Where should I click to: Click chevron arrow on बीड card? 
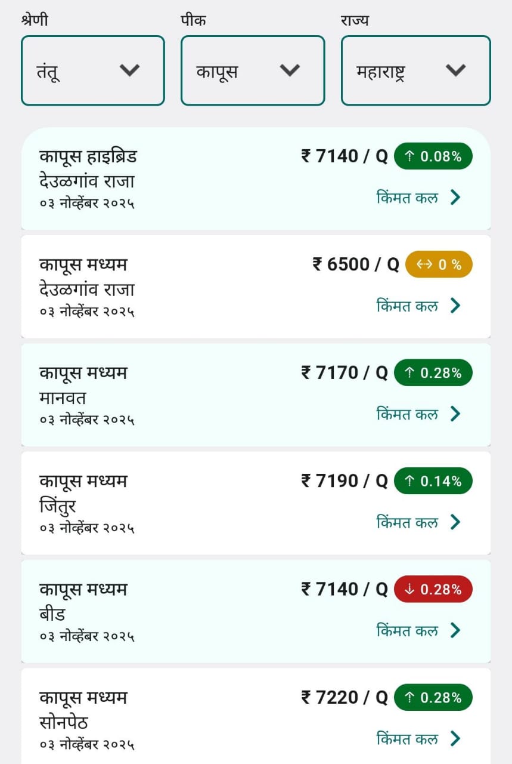(455, 630)
